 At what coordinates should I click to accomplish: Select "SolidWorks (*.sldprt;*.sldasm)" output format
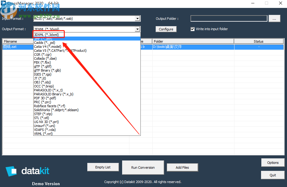tap(56, 110)
